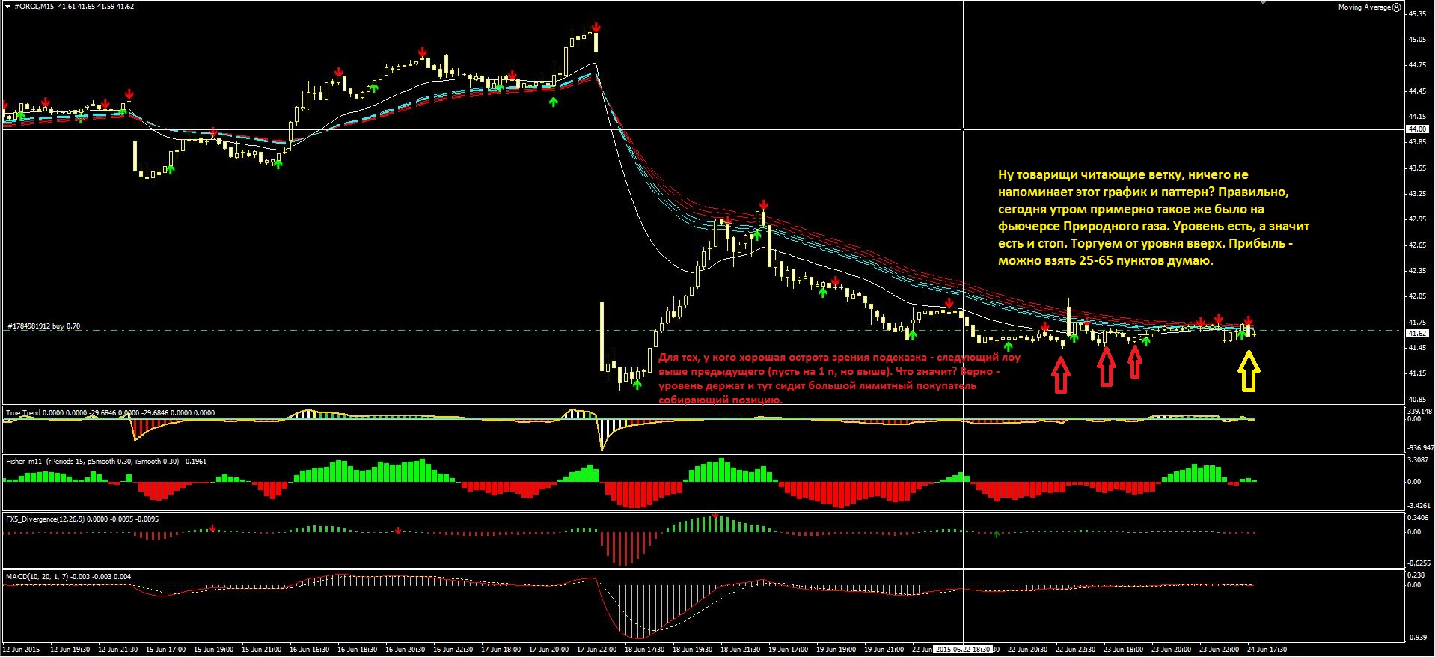
Task: Click the -0.6255 FX5_Divergence scale value
Action: point(1419,563)
